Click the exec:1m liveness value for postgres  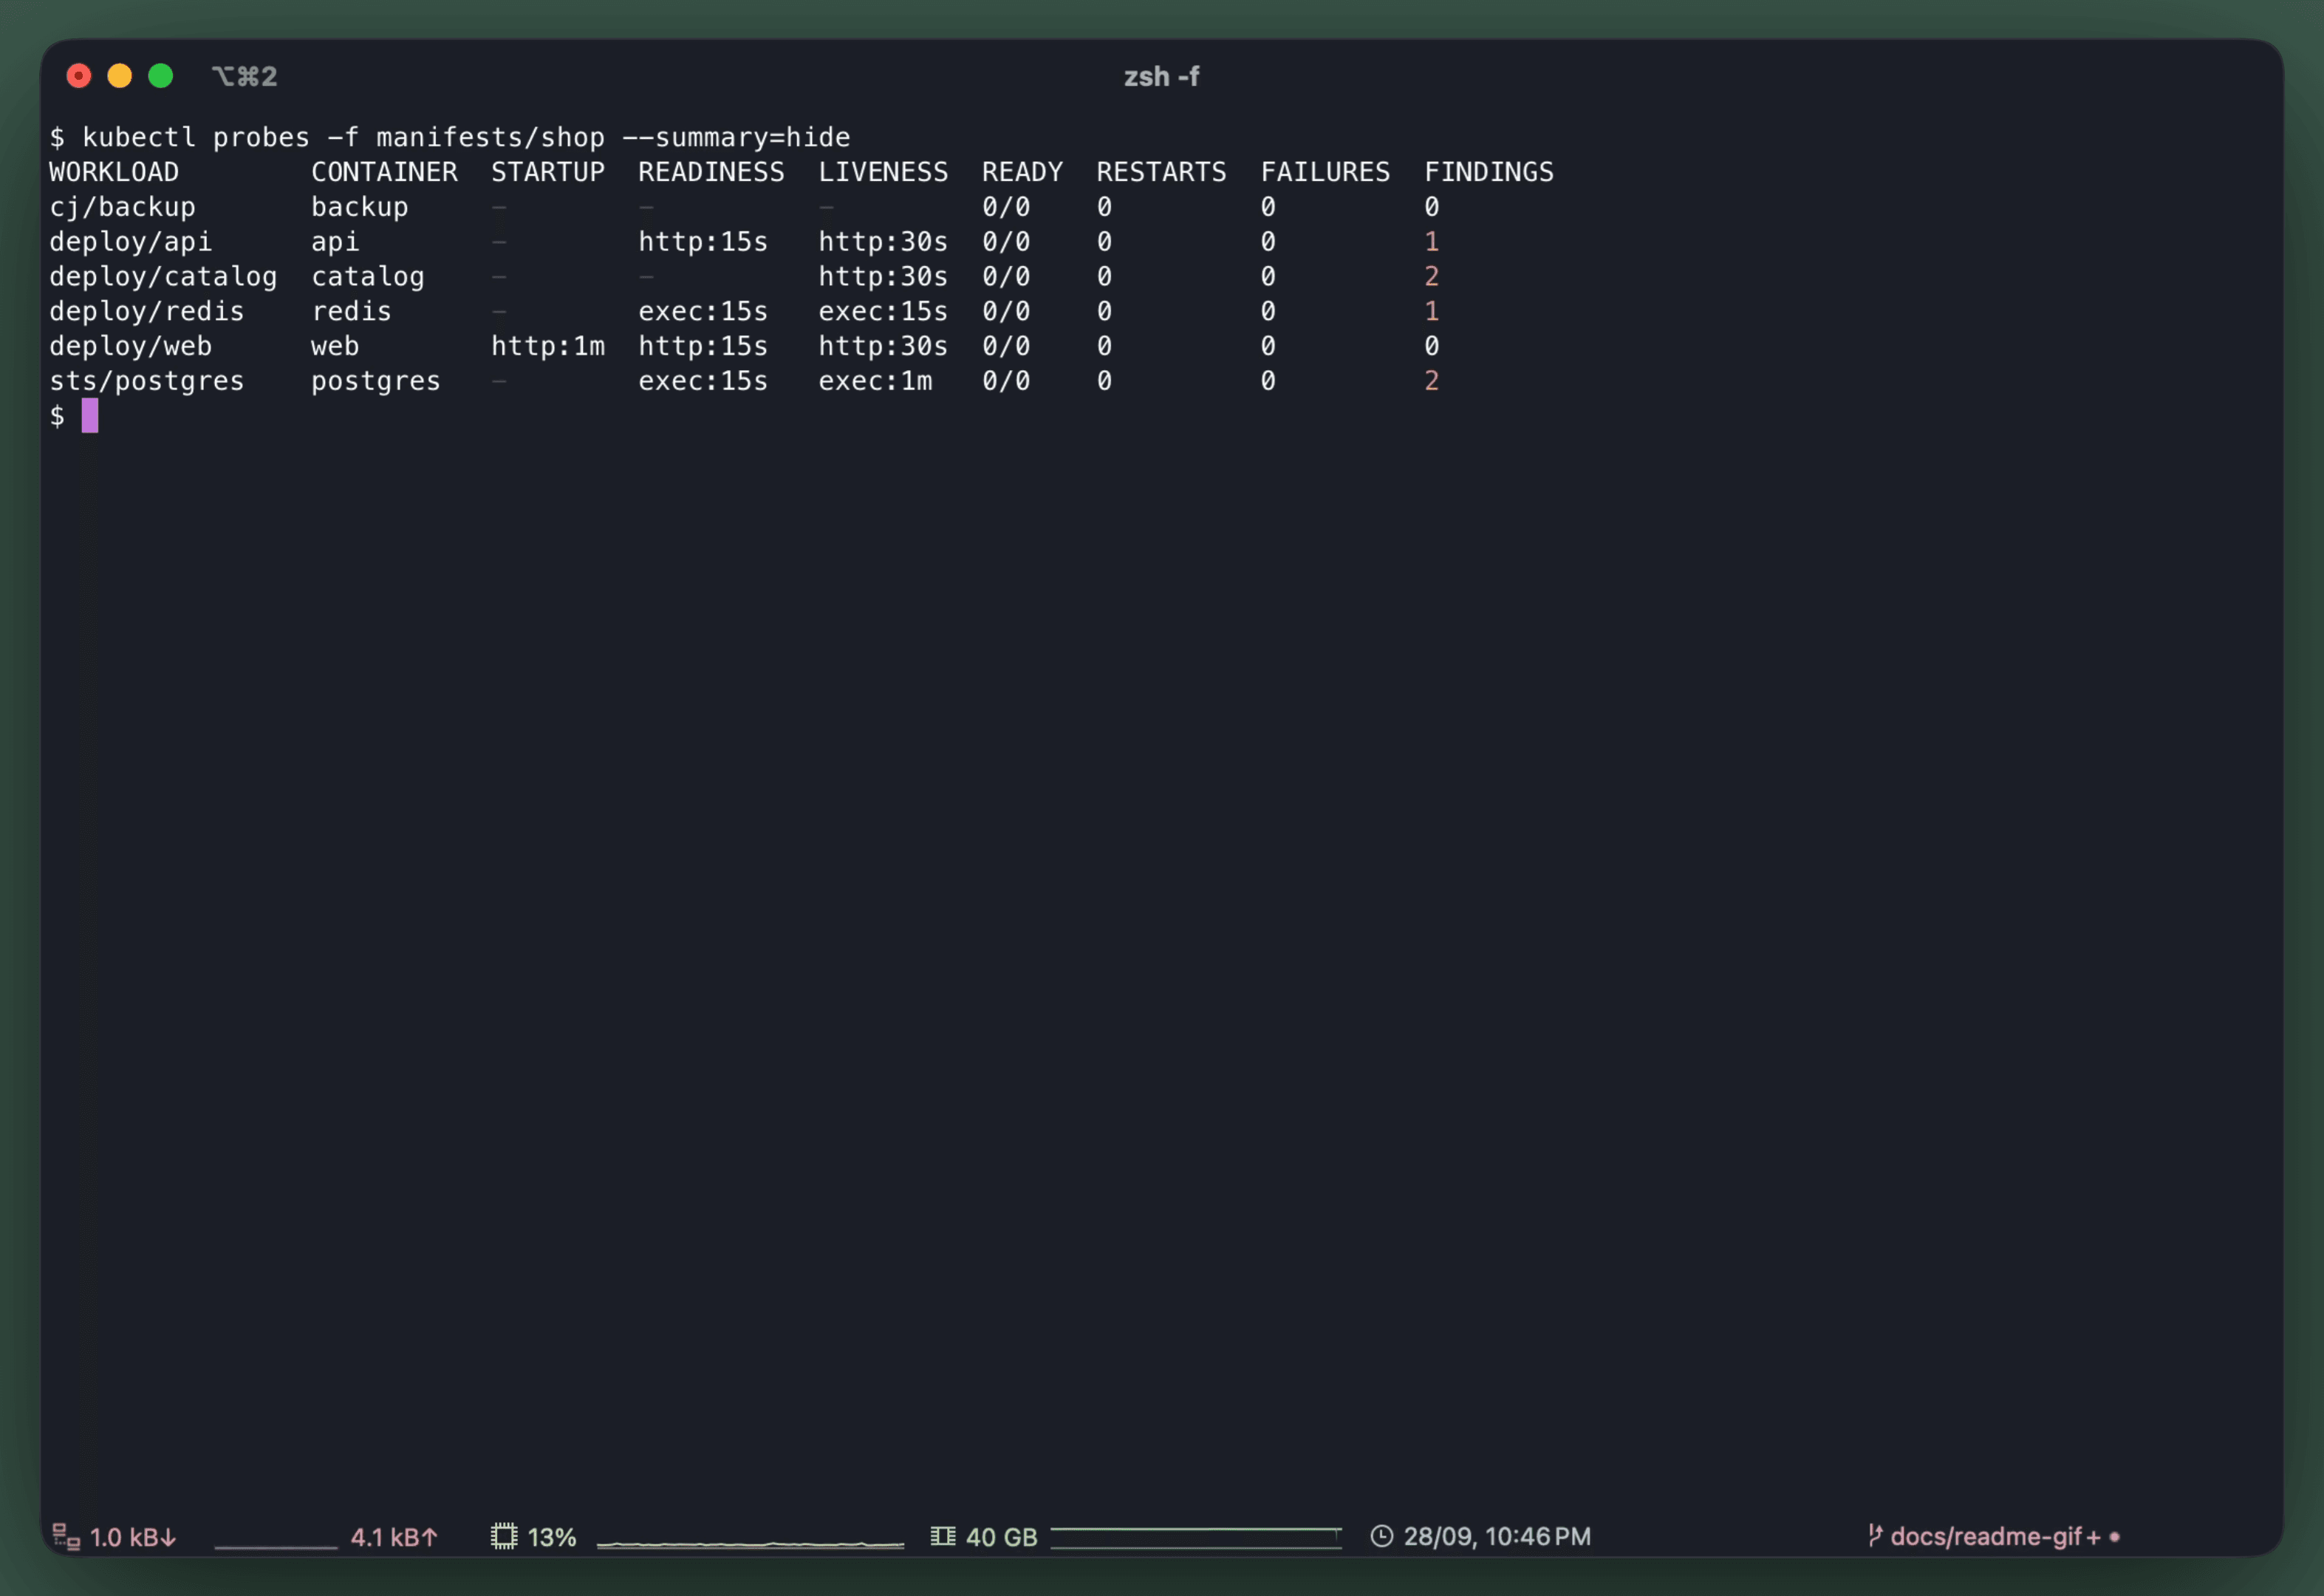point(875,381)
